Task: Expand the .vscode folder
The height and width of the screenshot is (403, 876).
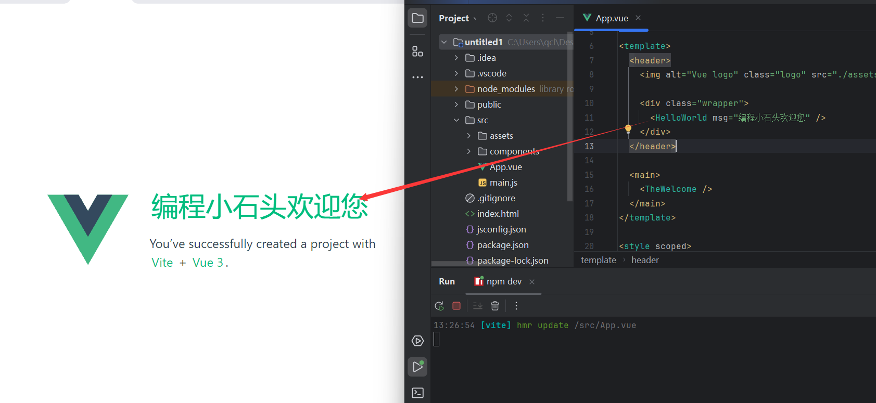Action: 456,73
